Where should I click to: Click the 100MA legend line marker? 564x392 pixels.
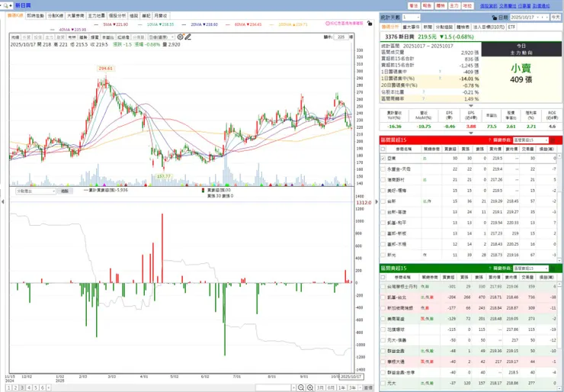pyautogui.click(x=271, y=24)
